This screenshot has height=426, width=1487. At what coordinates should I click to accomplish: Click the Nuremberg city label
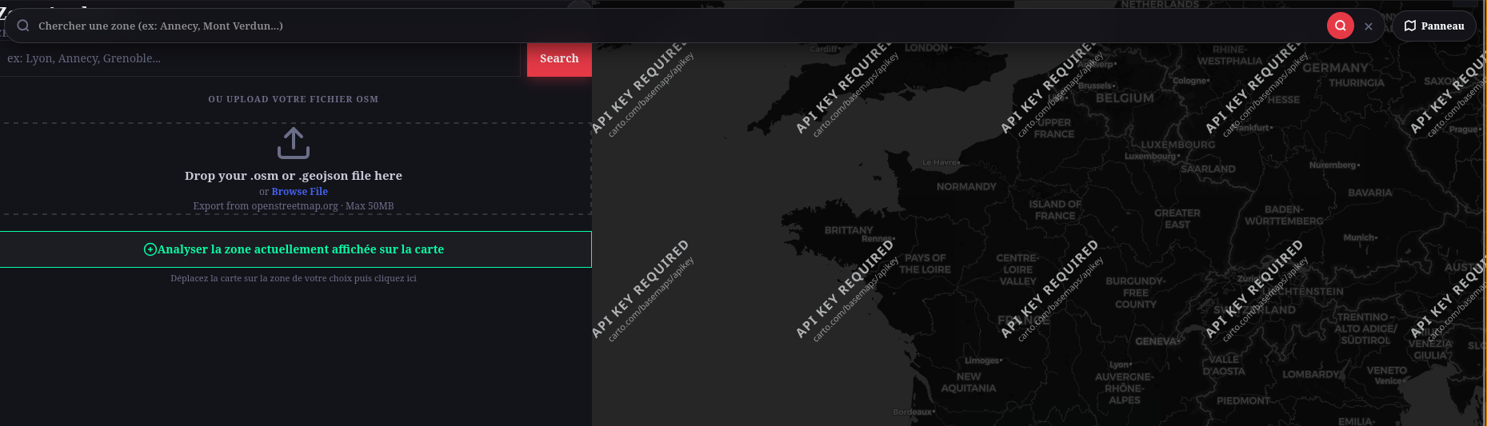click(1334, 165)
